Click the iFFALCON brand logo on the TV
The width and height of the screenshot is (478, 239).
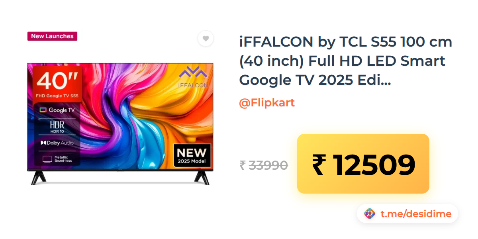pos(193,78)
